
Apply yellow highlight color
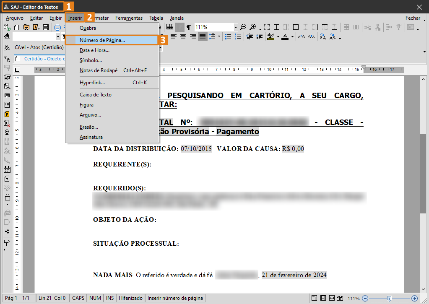270,36
